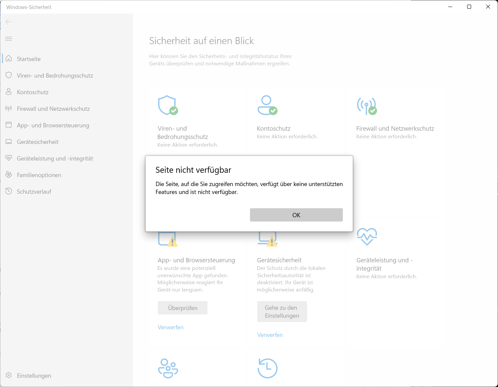Click the Gerätesicherheit tile title
This screenshot has height=387, width=498.
click(x=279, y=260)
